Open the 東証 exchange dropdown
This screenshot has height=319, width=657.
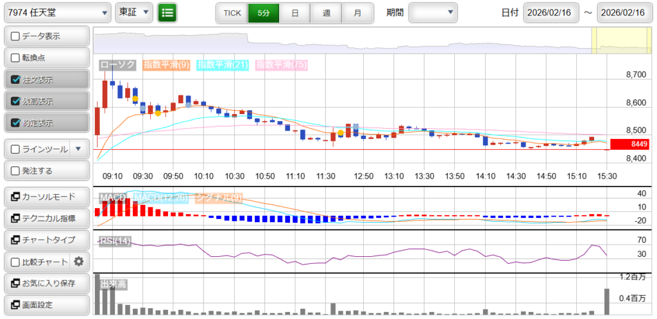click(x=134, y=12)
